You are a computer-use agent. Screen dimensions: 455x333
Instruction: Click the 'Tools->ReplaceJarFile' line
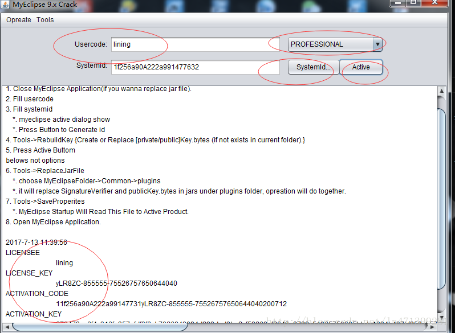pos(45,170)
